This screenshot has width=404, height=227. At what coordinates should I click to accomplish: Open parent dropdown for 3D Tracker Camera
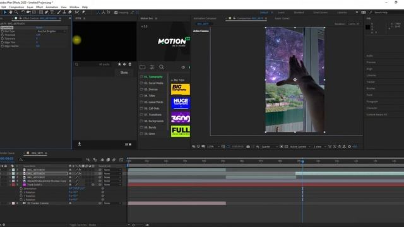[112, 203]
